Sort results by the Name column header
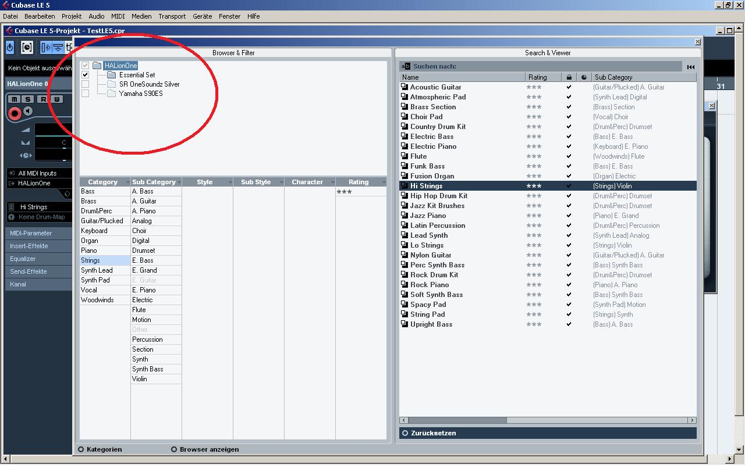 coord(462,77)
